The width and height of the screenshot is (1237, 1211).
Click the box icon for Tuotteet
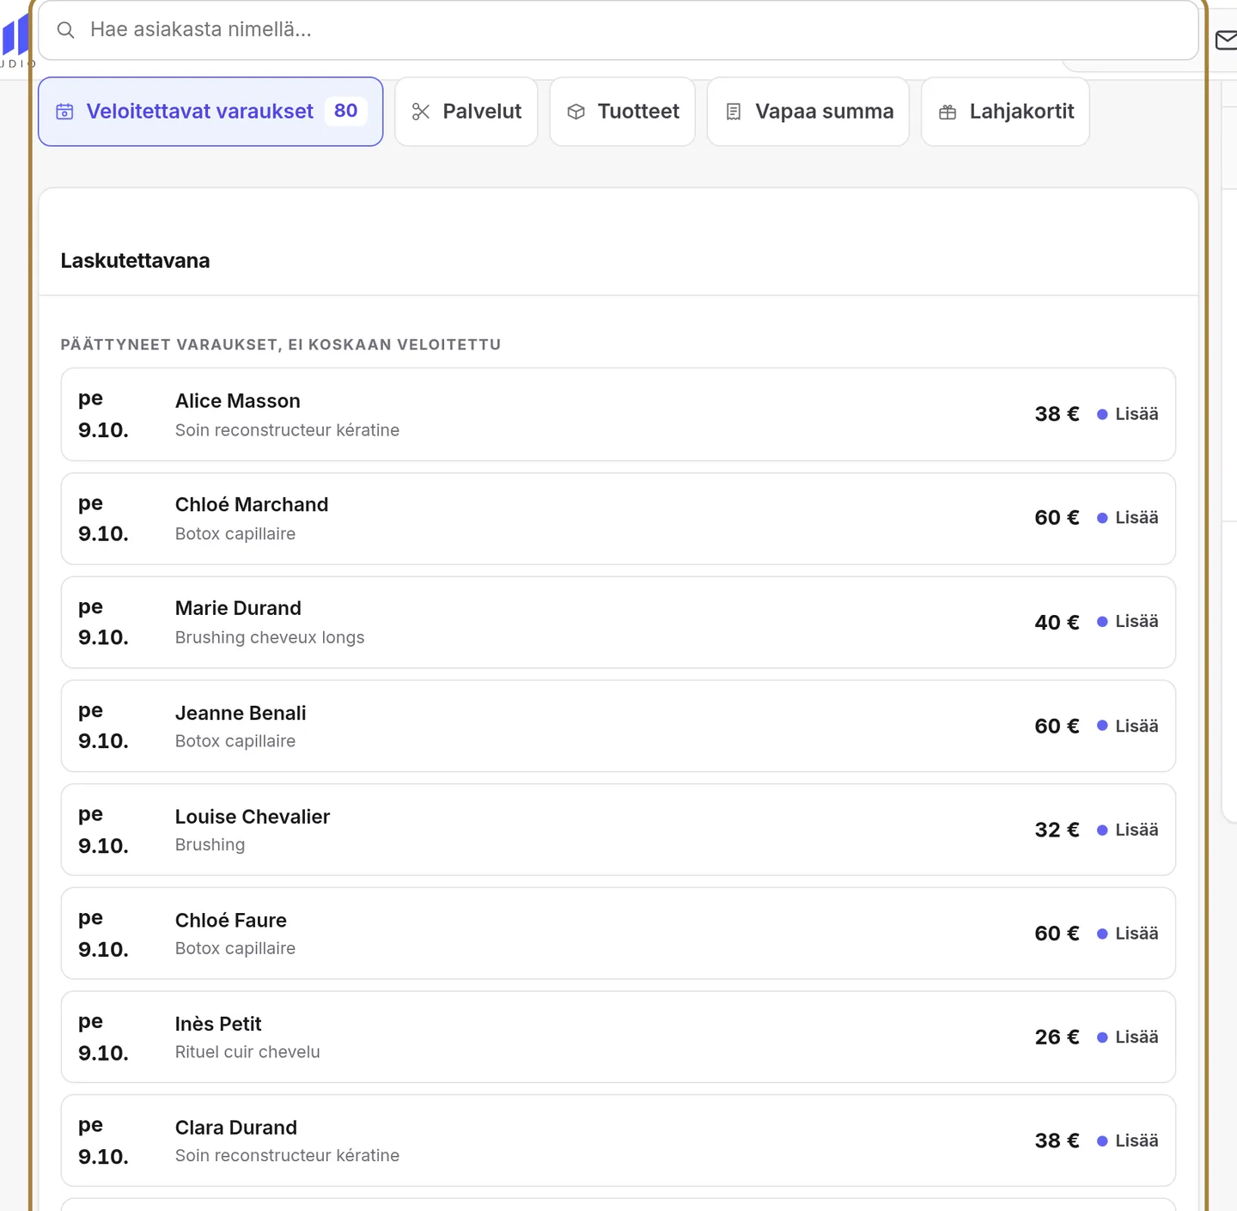pos(576,112)
